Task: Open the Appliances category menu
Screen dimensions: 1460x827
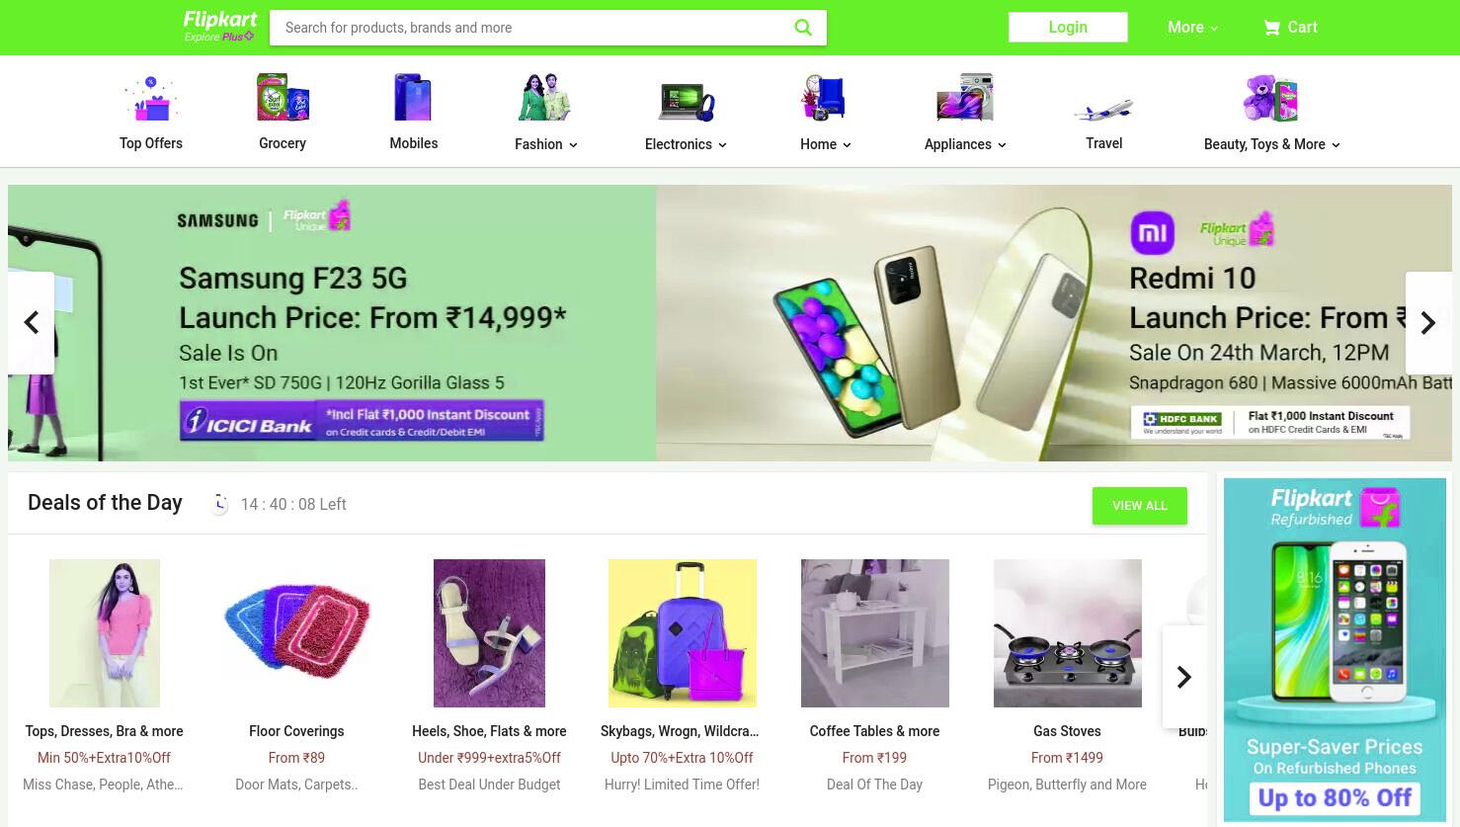Action: pyautogui.click(x=965, y=144)
